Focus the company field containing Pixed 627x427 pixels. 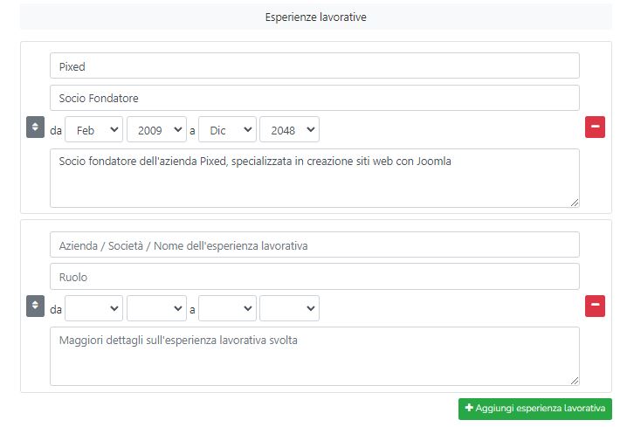tap(314, 65)
